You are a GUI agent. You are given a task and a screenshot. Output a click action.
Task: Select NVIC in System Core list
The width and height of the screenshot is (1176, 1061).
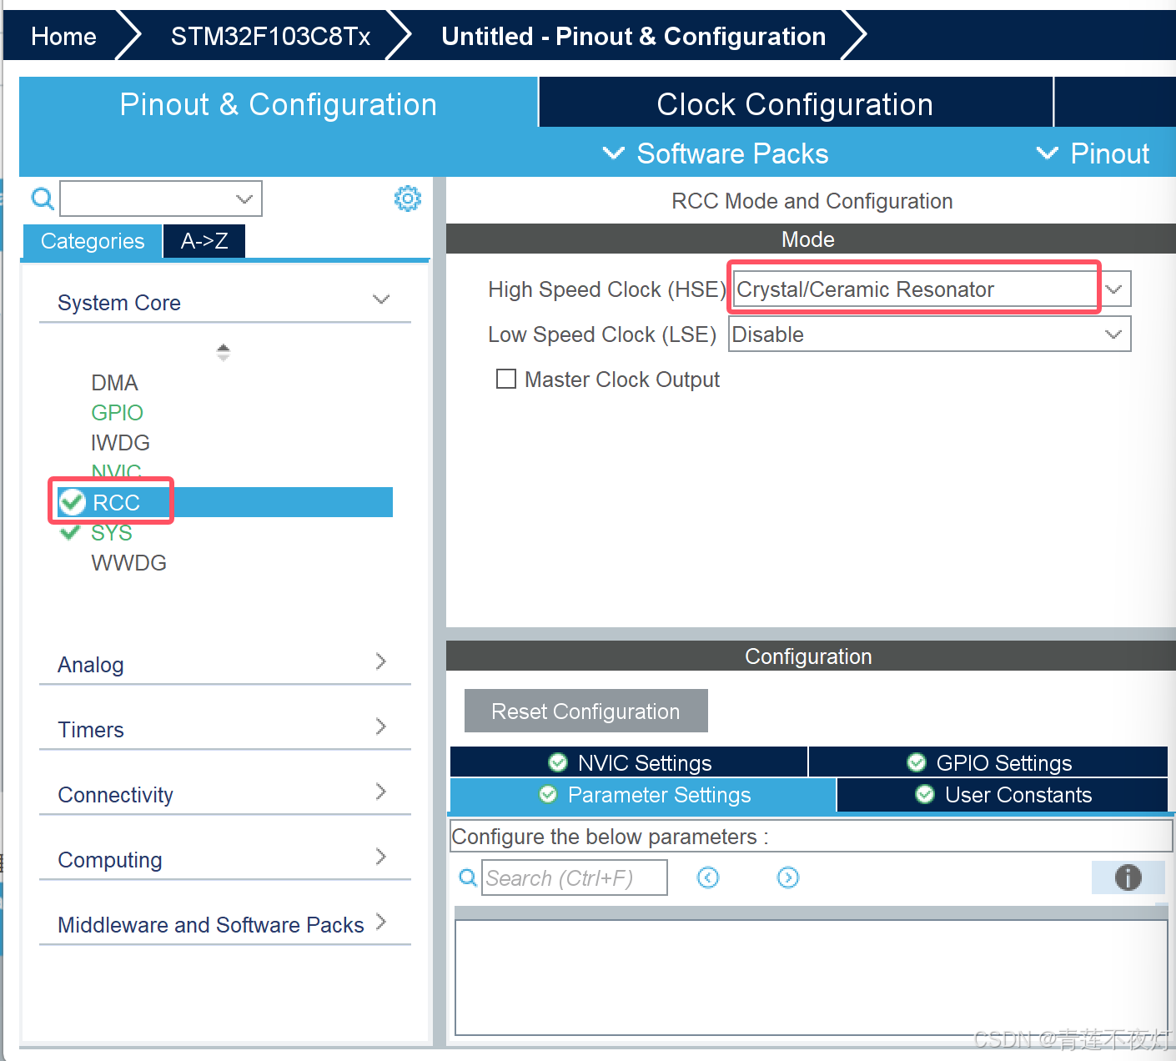(x=116, y=472)
